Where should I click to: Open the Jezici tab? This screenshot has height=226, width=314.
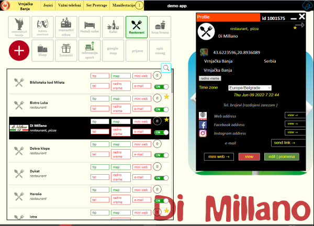tap(48, 5)
